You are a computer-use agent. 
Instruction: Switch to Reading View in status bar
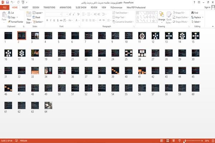coord(173,140)
